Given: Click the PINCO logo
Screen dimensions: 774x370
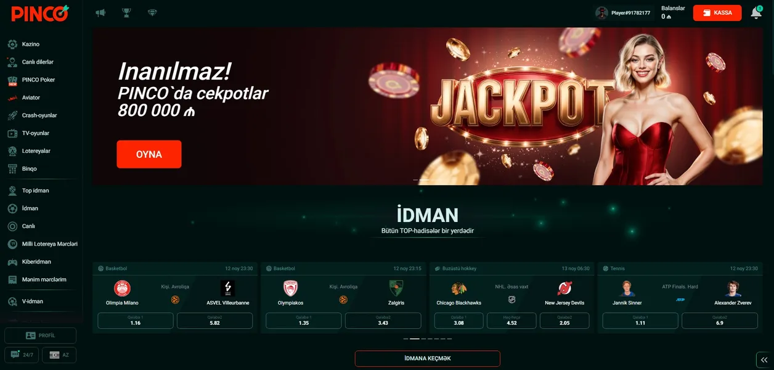Looking at the screenshot, I should [x=39, y=13].
